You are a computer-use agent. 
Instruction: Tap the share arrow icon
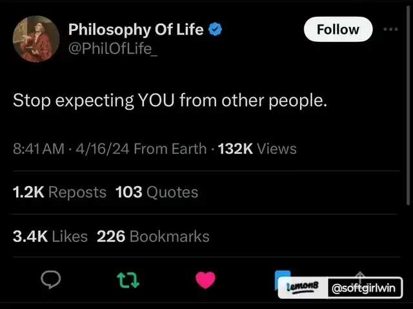coord(360,274)
